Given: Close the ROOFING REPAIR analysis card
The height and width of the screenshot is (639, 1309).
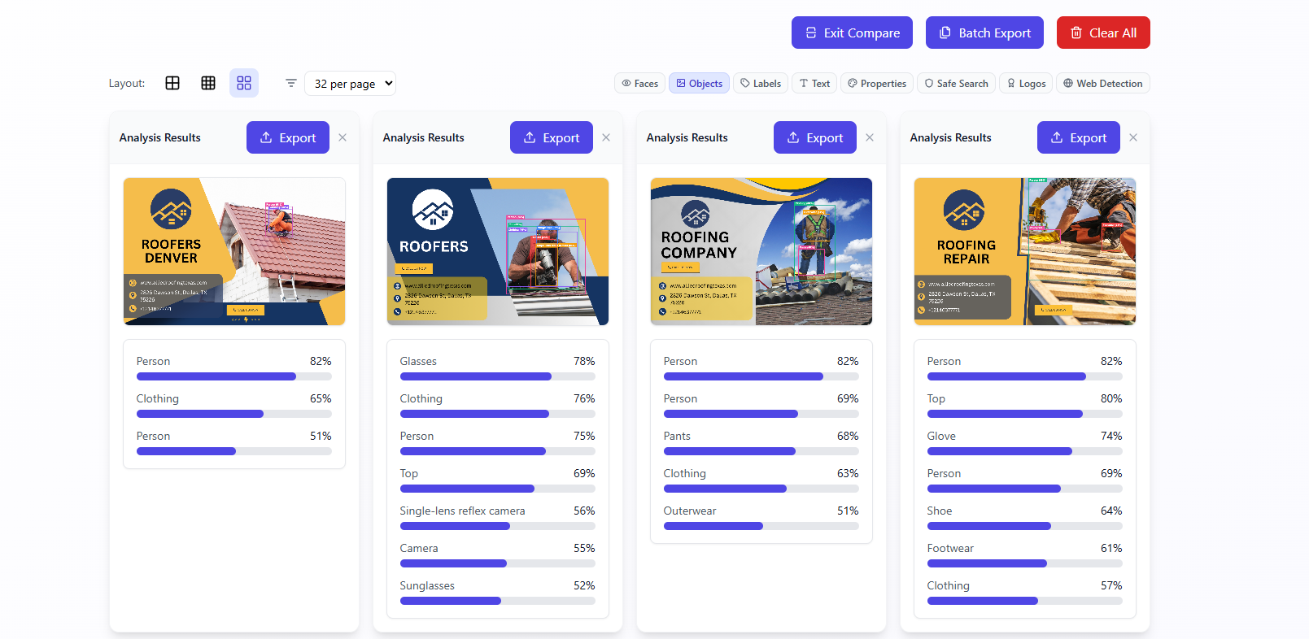Looking at the screenshot, I should pos(1133,137).
